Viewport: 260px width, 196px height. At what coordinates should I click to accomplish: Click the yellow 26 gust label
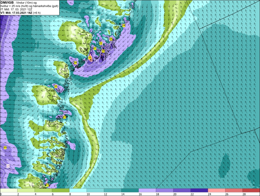tap(124, 25)
